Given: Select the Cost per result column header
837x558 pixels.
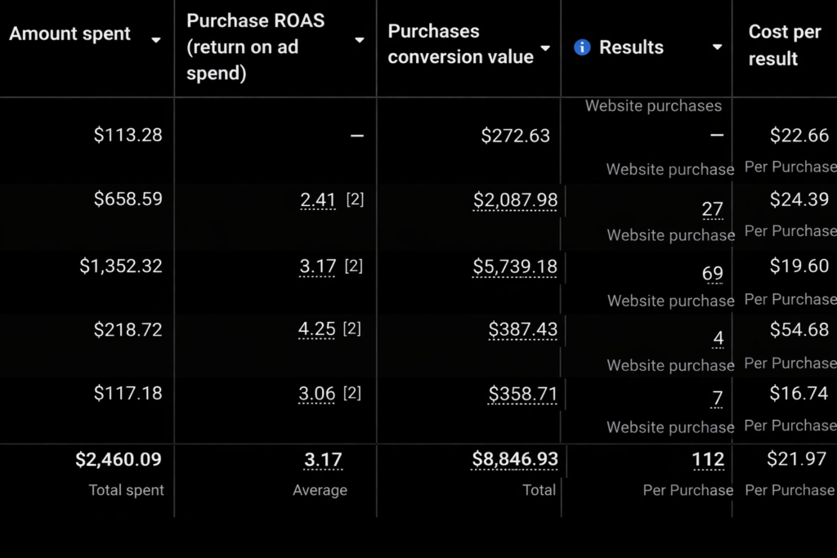Looking at the screenshot, I should tap(784, 46).
